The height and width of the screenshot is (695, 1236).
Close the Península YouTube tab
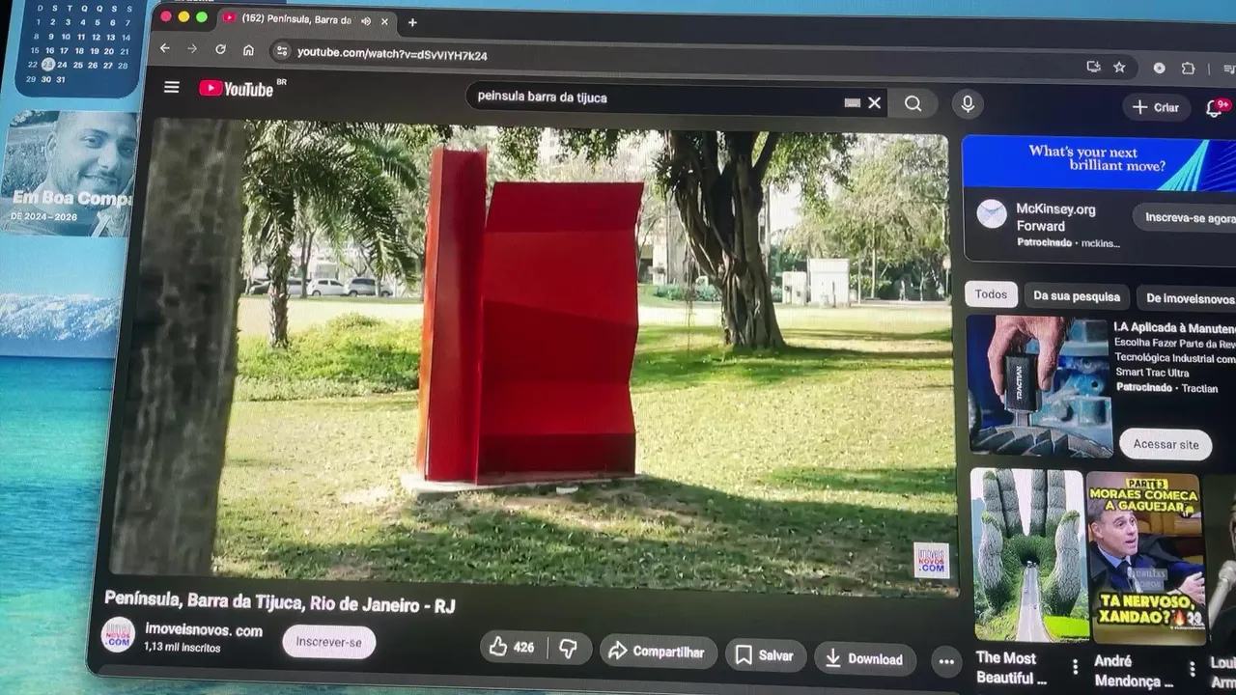(x=385, y=21)
